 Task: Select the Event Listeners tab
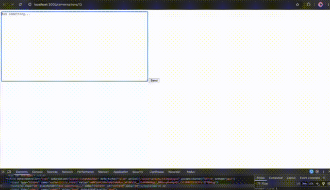click(x=309, y=178)
